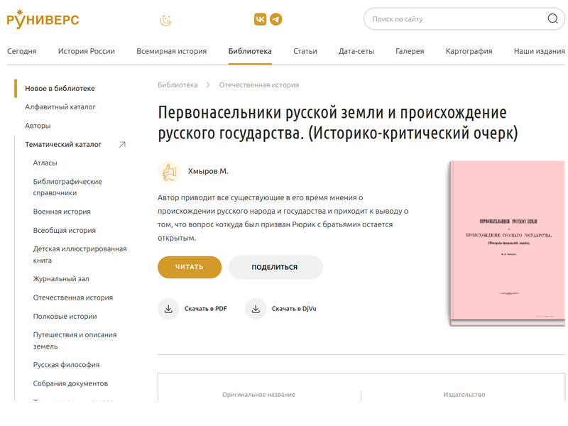Click the DjVu download icon

click(256, 309)
